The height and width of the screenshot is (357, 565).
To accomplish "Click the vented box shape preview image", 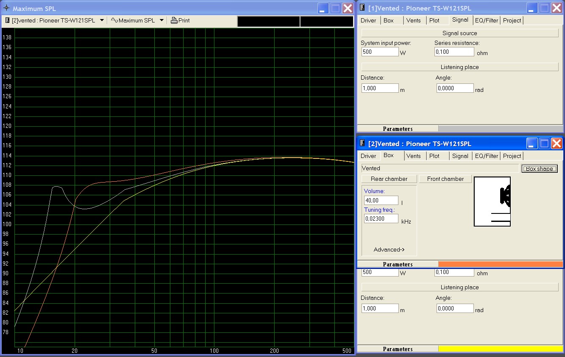I will pyautogui.click(x=492, y=202).
